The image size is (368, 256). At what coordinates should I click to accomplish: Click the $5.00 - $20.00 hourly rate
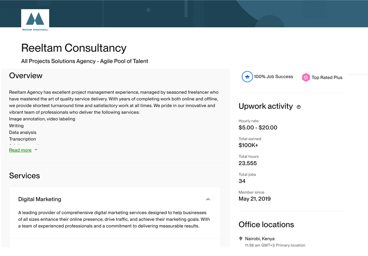(258, 128)
